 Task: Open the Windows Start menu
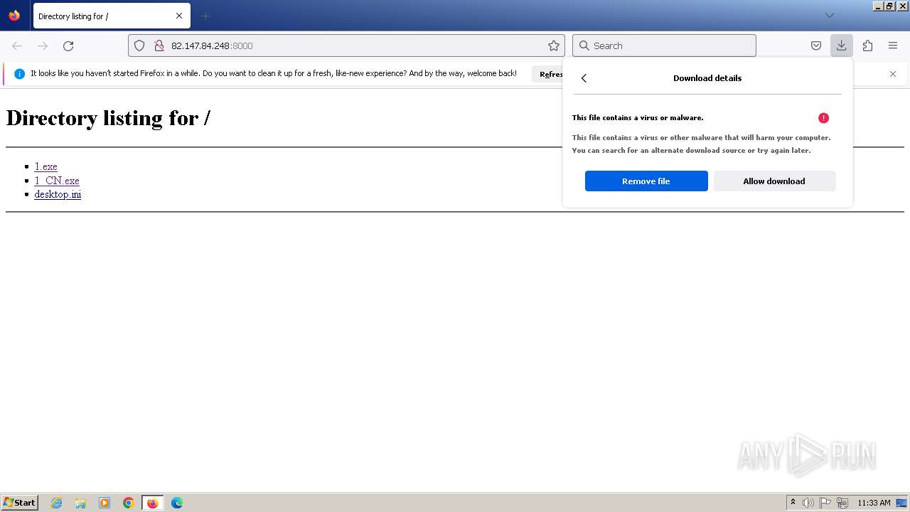pyautogui.click(x=20, y=503)
